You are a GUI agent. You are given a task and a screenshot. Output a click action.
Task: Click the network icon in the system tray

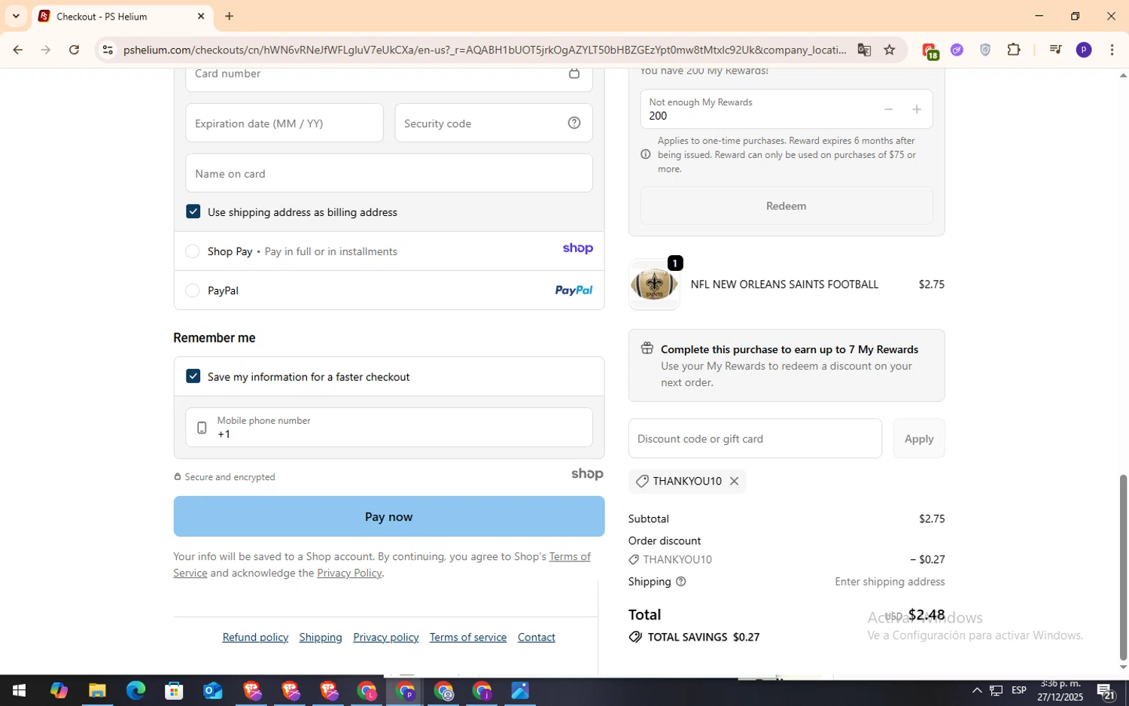pyautogui.click(x=996, y=690)
